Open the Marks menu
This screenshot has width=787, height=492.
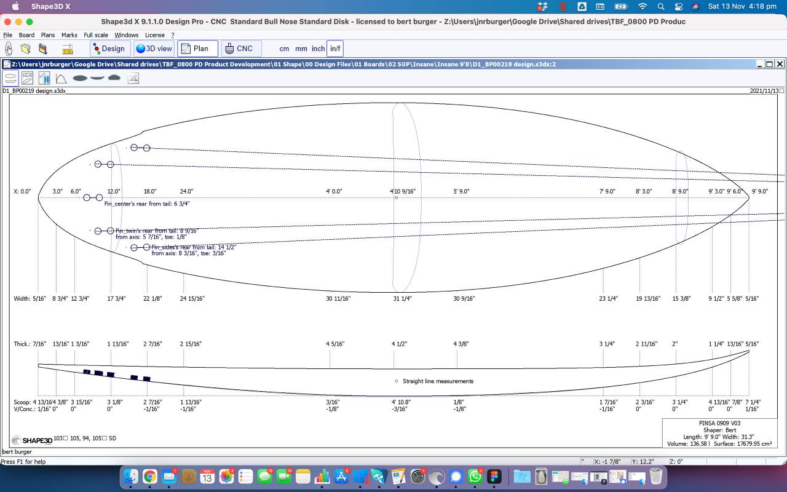(69, 35)
